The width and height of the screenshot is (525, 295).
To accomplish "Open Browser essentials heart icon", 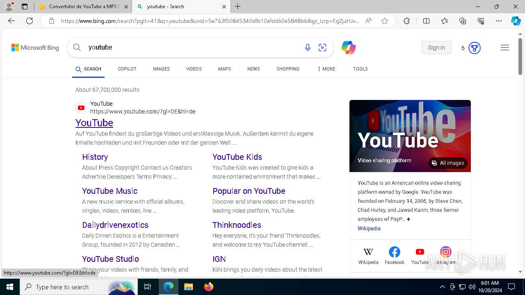I will 481,21.
